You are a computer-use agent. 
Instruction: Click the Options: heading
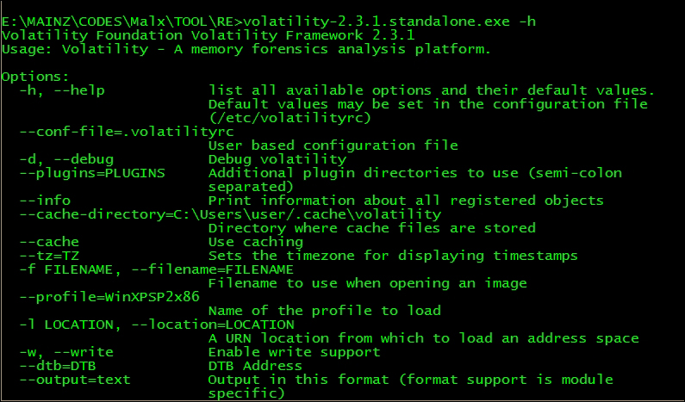[x=35, y=76]
